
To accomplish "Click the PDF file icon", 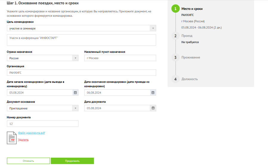I will pyautogui.click(x=12, y=138).
